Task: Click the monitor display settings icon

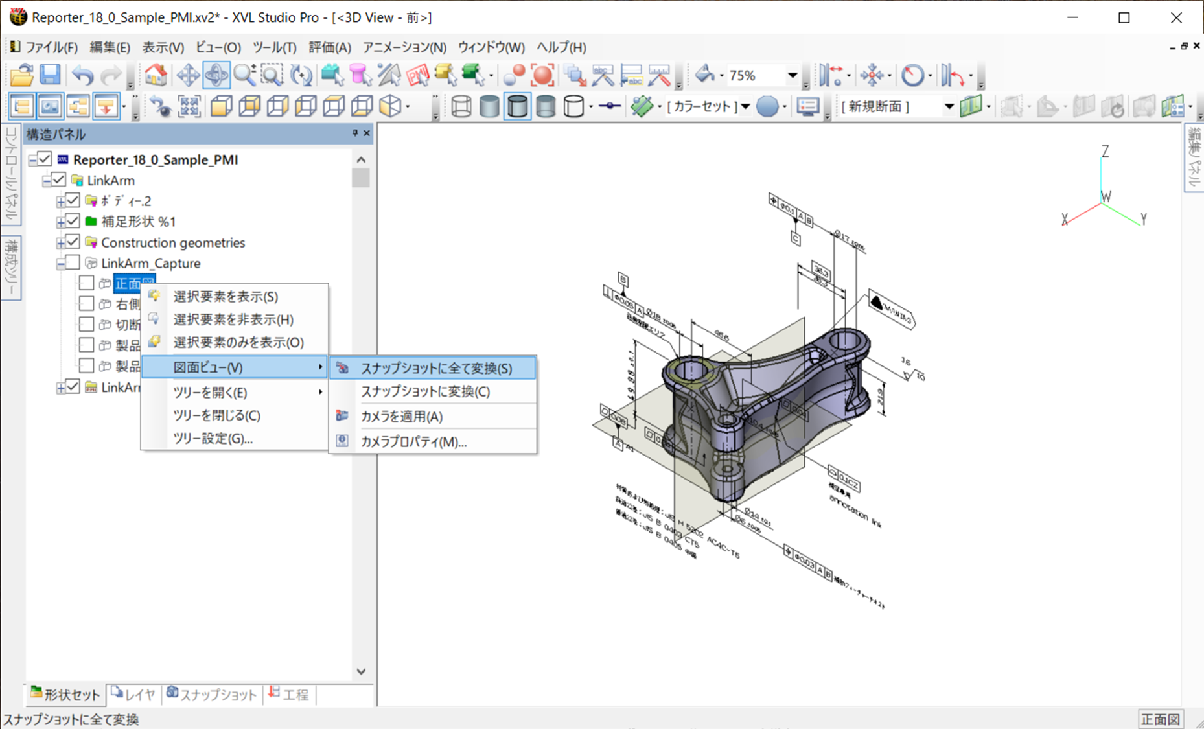Action: click(x=807, y=106)
